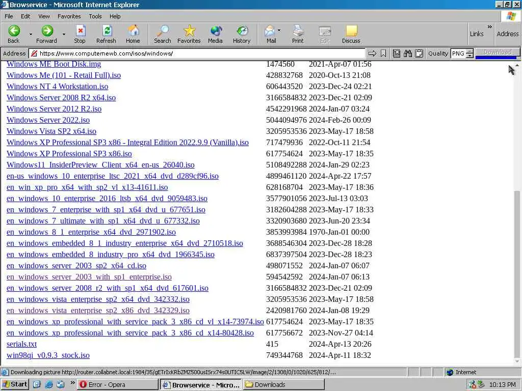Go back with the Back arrow
Viewport: 522px width, 391px height.
tap(14, 34)
